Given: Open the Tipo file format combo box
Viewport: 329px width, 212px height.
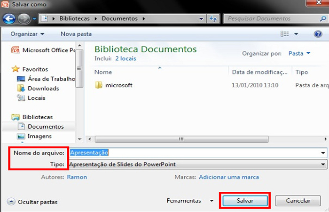Looking at the screenshot, I should coord(198,164).
